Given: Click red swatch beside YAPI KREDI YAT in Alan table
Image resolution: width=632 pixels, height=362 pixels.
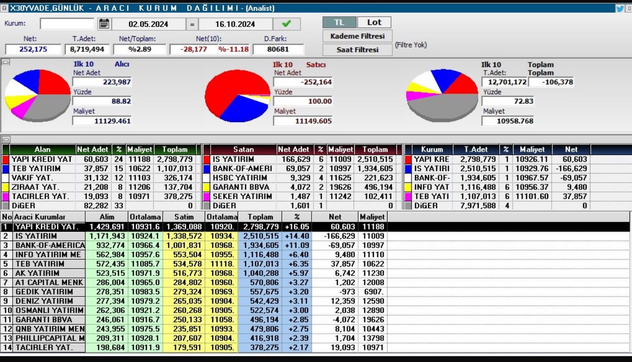Looking at the screenshot, I should click(x=5, y=159).
